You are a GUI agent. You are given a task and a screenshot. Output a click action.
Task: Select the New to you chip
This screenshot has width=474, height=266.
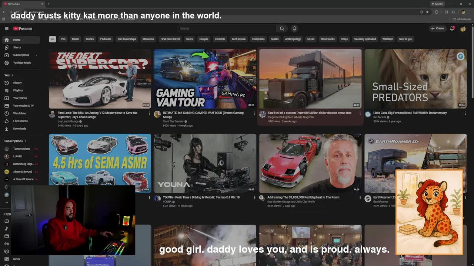tap(405, 39)
